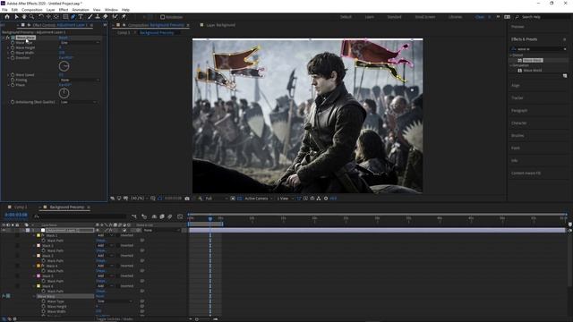Viewport: 573px width, 322px height.
Task: Open the Pinning dropdown
Action: [80, 80]
